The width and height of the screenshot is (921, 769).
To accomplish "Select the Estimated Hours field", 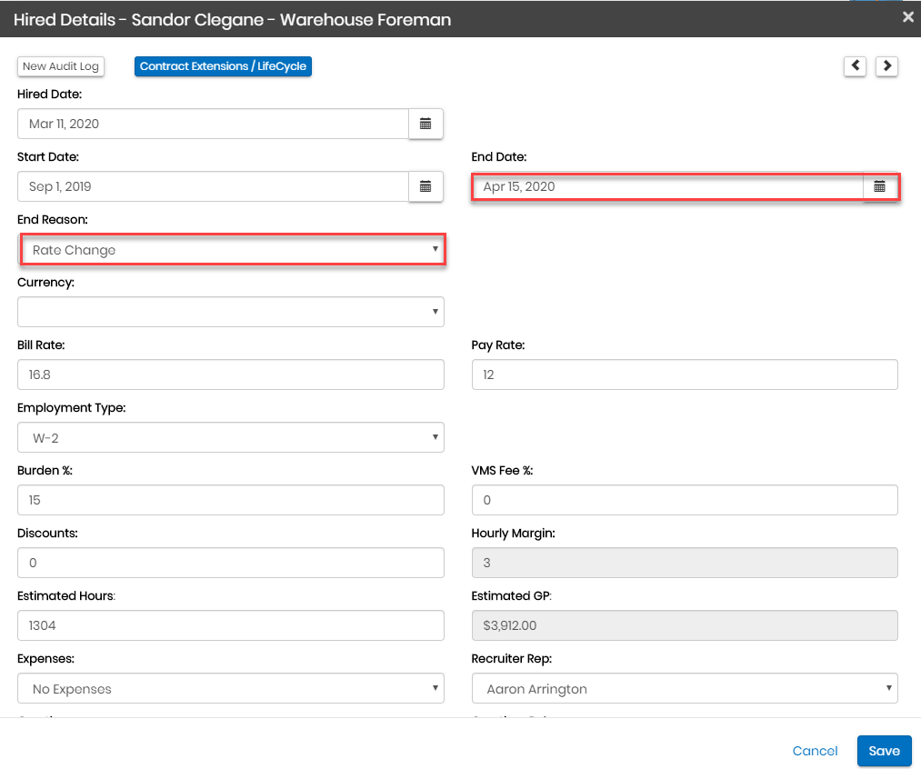I will pyautogui.click(x=230, y=625).
